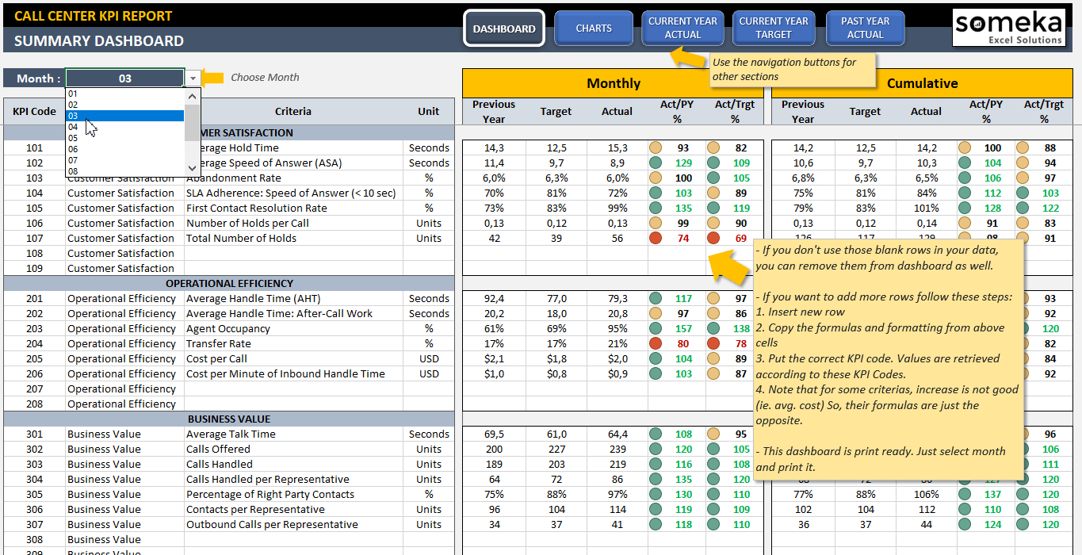The width and height of the screenshot is (1082, 555).
Task: Click the Month field showing 03
Action: pos(125,78)
